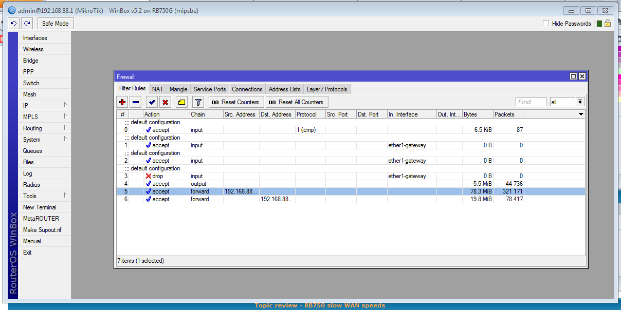Open Wireless from sidebar menu
This screenshot has width=621, height=310.
pos(45,49)
